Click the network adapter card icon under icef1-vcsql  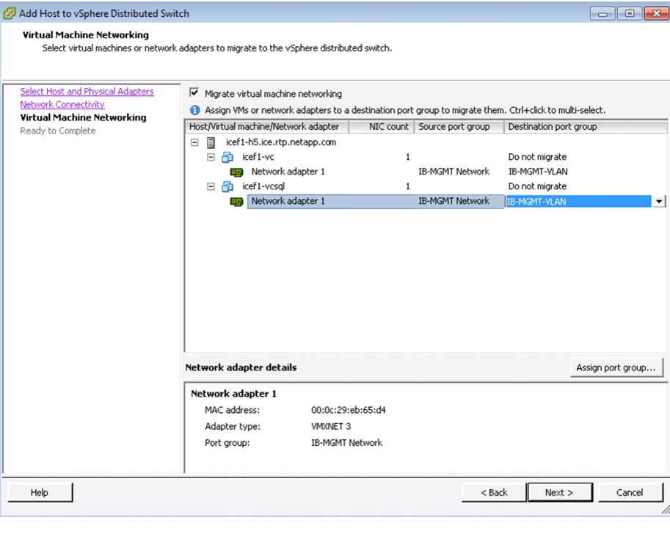click(236, 202)
